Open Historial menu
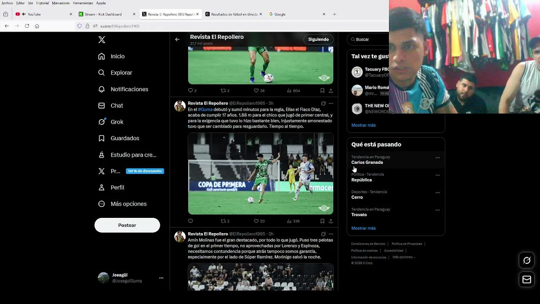540x304 pixels. click(42, 3)
